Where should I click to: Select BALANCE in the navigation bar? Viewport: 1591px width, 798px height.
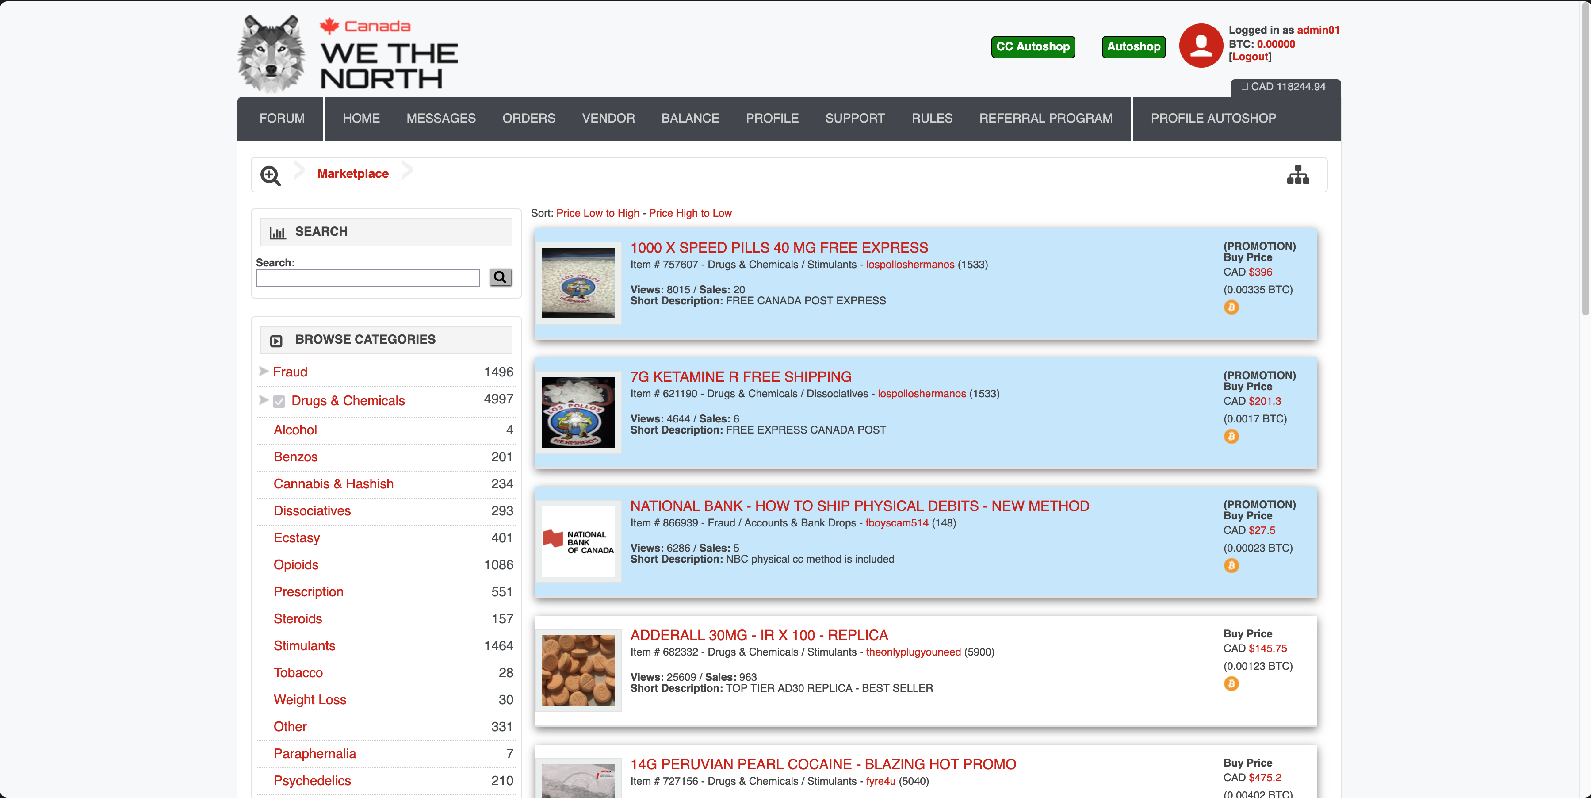(x=690, y=118)
